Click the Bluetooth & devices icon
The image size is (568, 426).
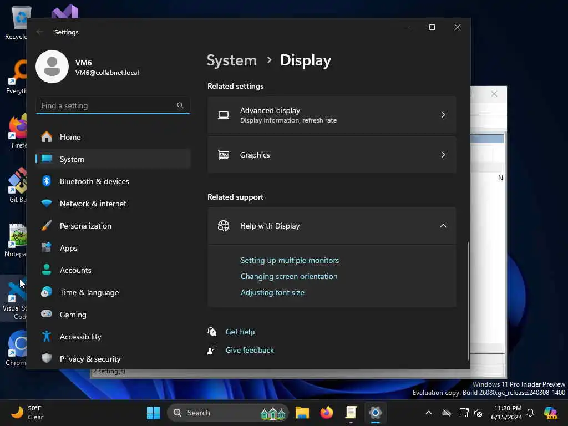point(47,181)
